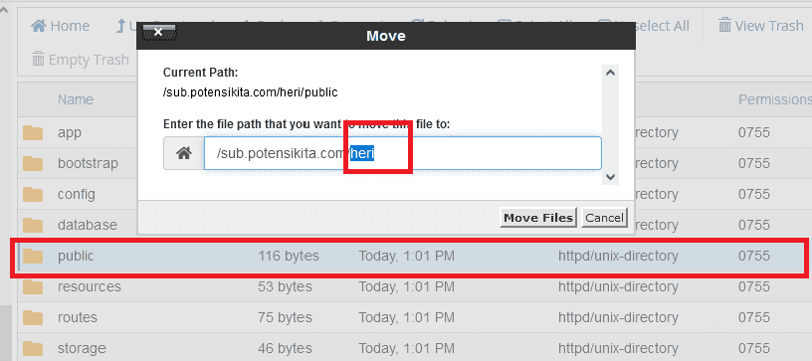This screenshot has width=812, height=361.
Task: Click the 0755 permissions of the public folder
Action: pyautogui.click(x=754, y=256)
